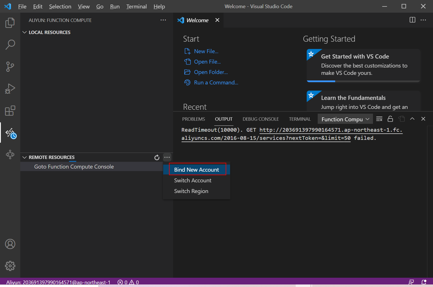Viewport: 433px width, 287px height.
Task: Collapse the Remote Resources section
Action: click(25, 157)
